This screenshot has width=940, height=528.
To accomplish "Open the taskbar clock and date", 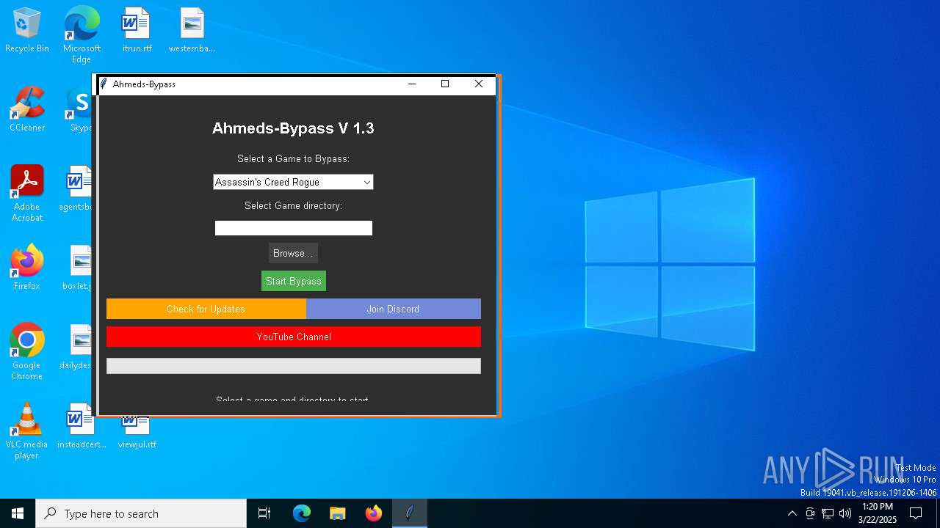I will click(877, 513).
